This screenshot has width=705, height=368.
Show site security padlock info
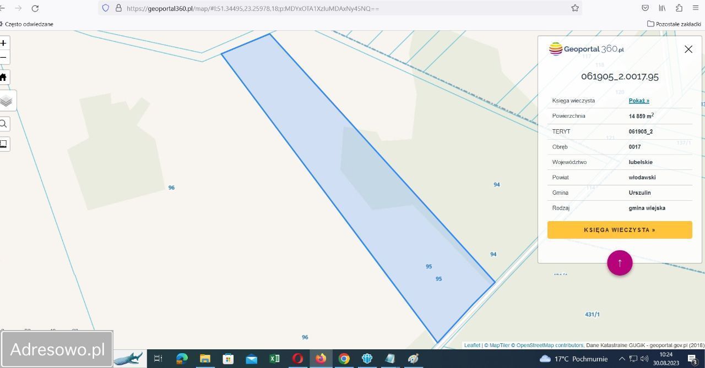click(x=118, y=8)
